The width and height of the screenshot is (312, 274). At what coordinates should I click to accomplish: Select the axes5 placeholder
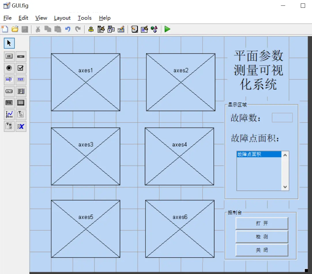(x=86, y=229)
